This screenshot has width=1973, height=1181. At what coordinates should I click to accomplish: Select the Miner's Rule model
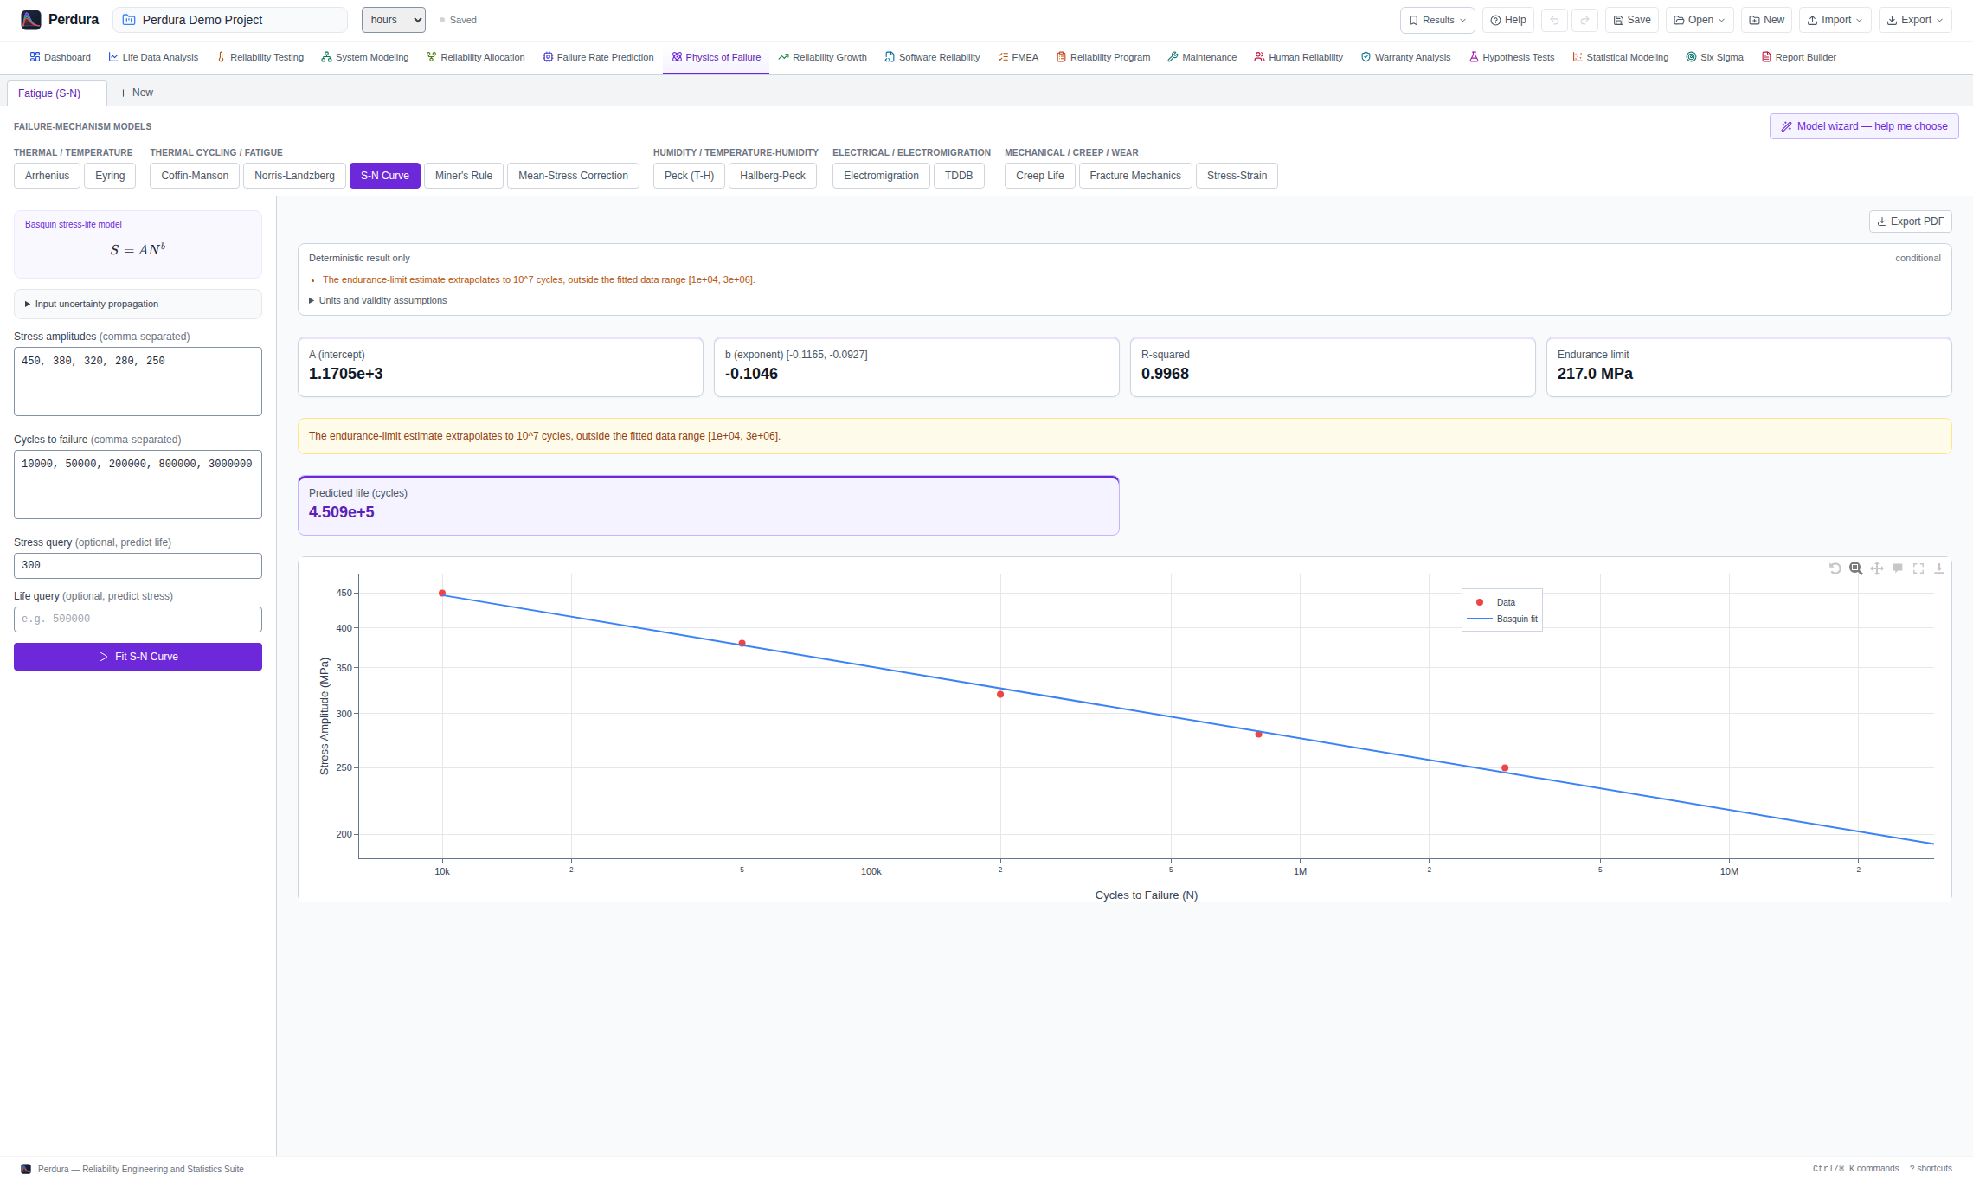[464, 176]
